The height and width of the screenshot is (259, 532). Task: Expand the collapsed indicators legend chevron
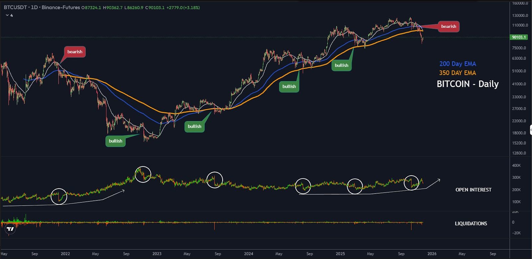(x=7, y=15)
